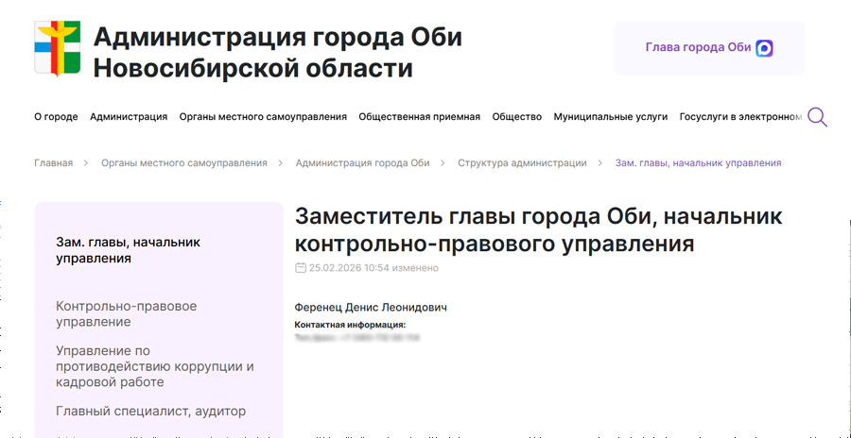
Task: Click Зам. главы, начальник управления breadcrumb
Action: [x=698, y=162]
